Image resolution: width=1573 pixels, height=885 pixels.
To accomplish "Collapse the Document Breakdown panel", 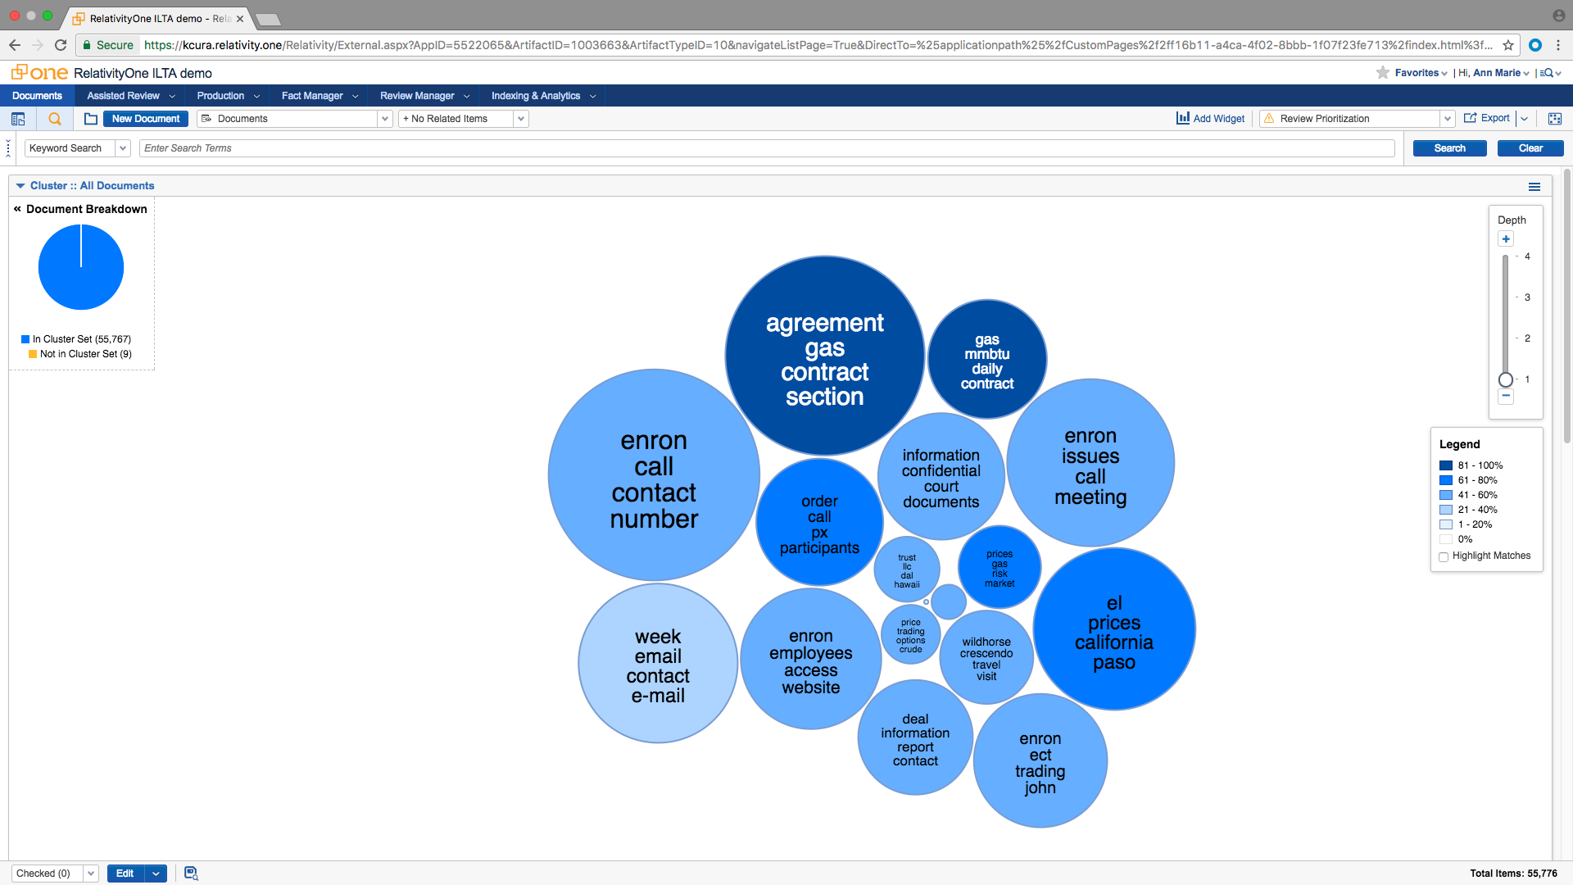I will pos(17,209).
